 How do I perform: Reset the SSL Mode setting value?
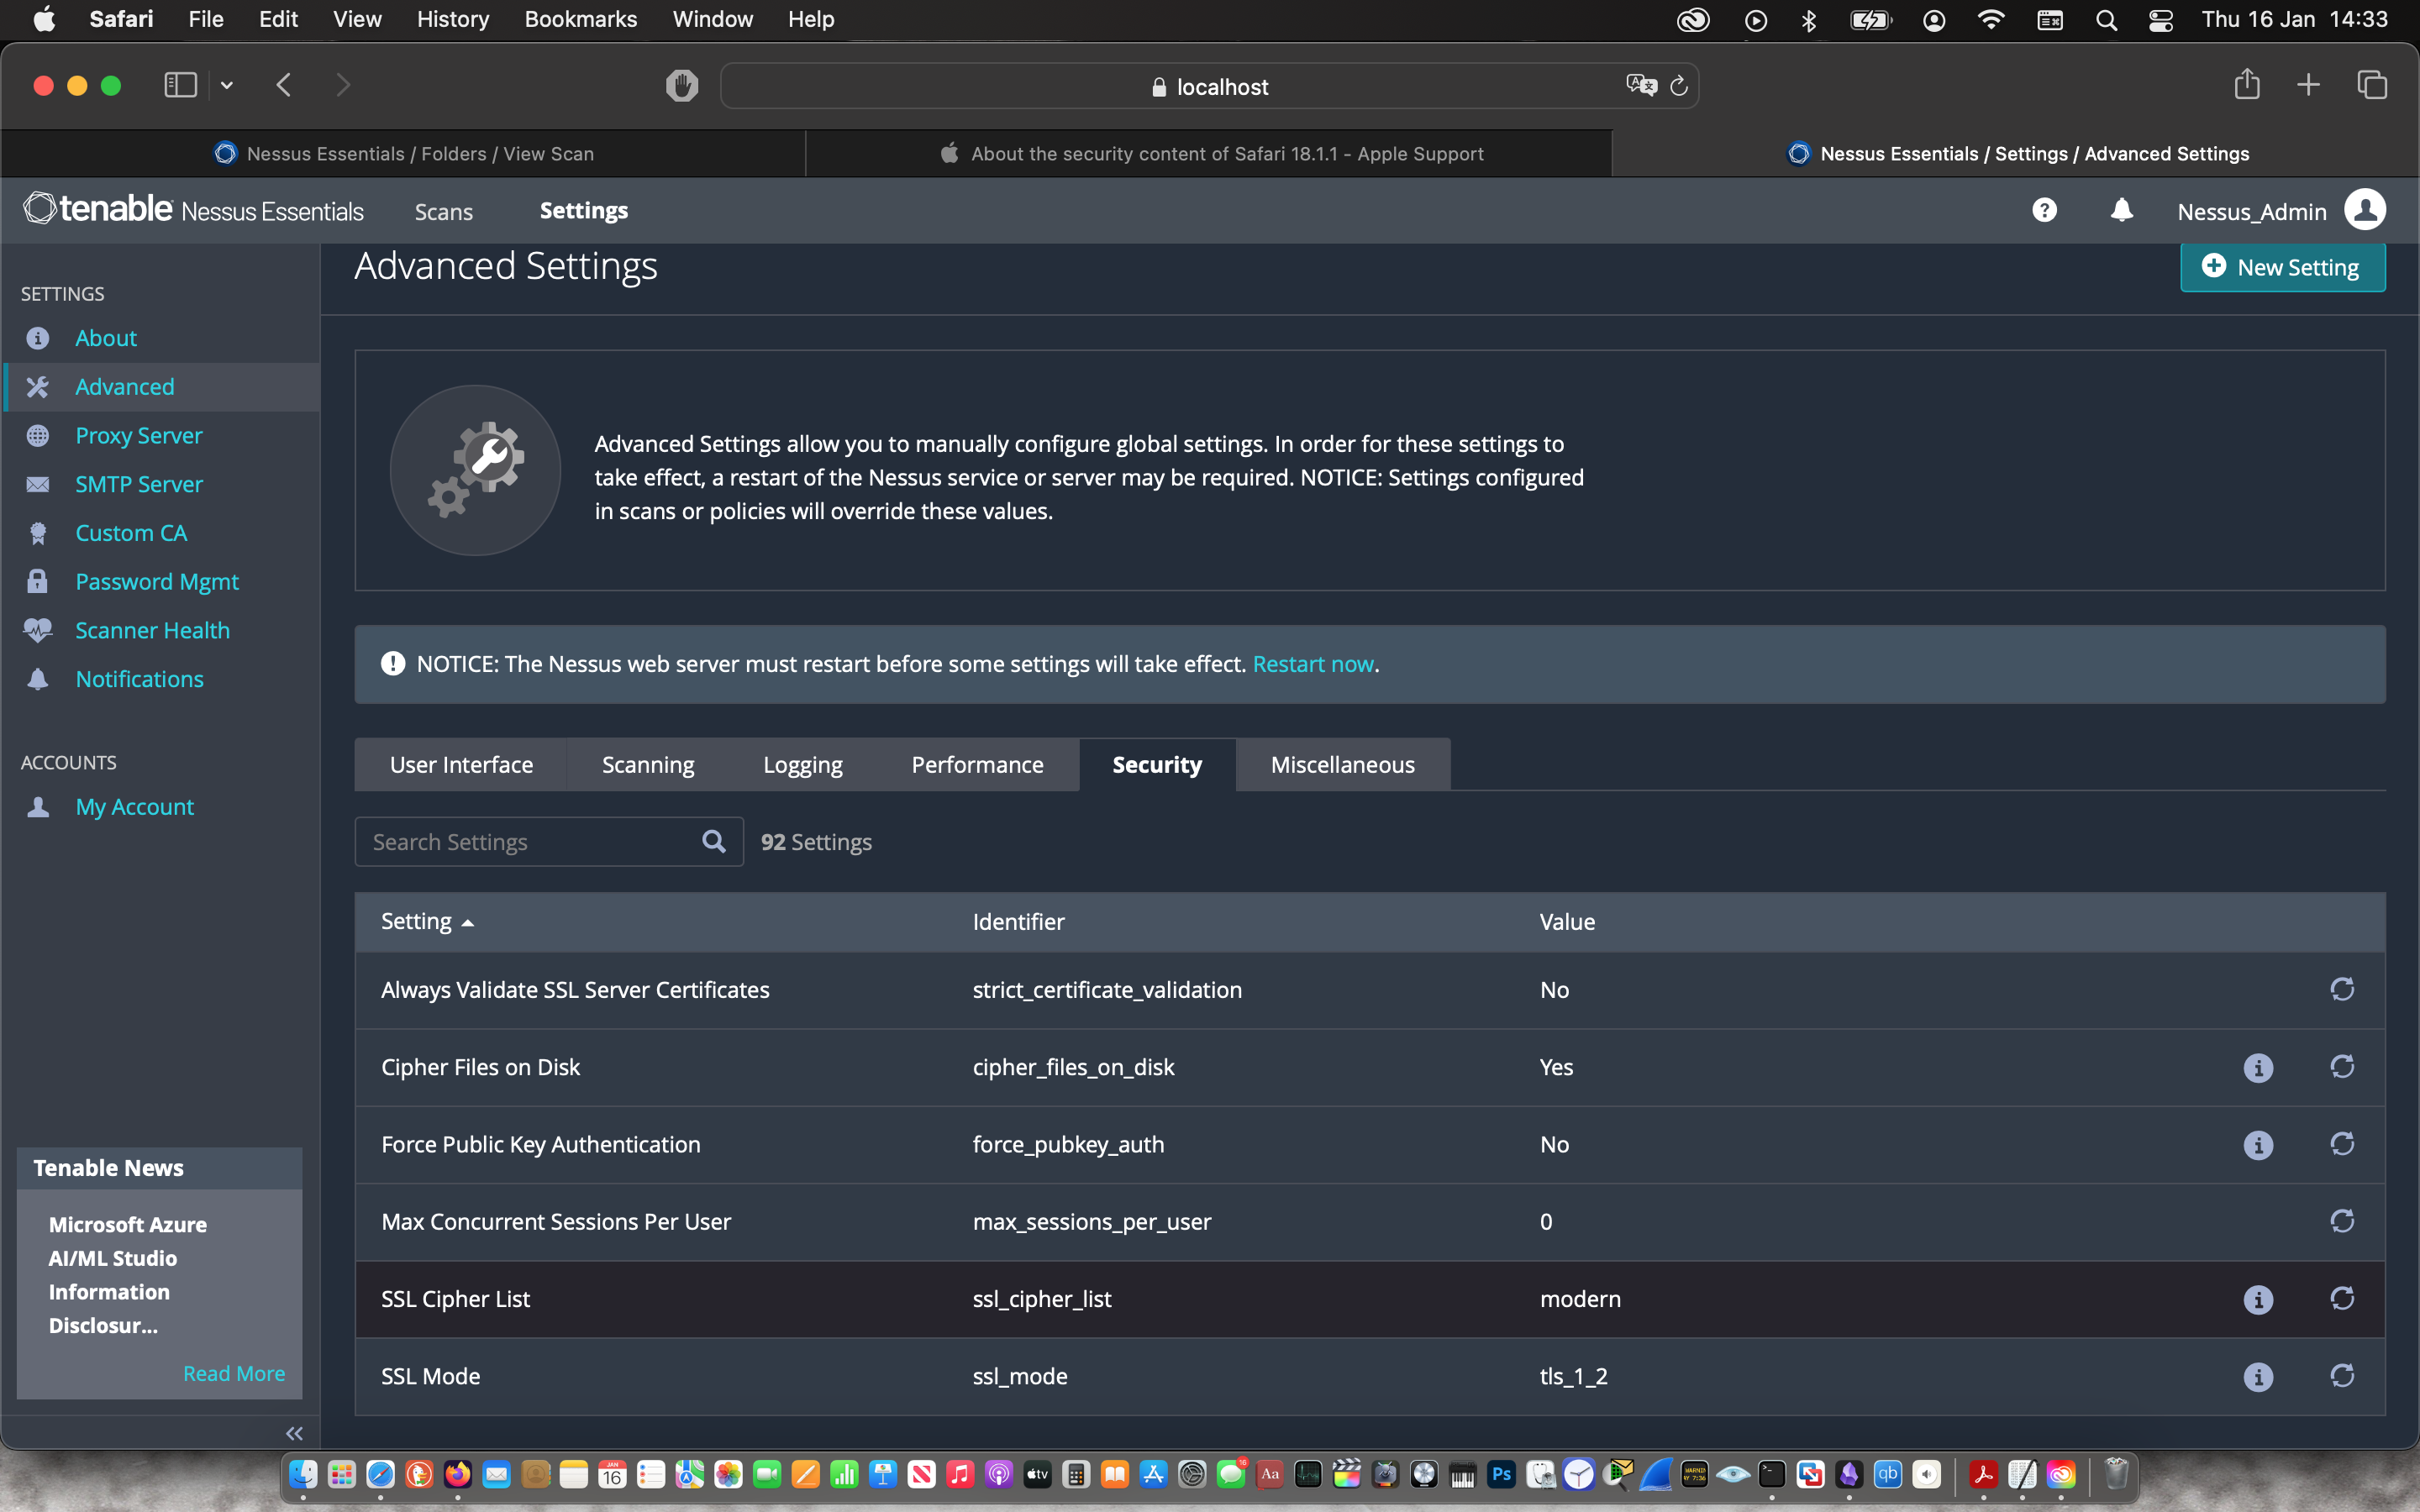click(x=2342, y=1375)
